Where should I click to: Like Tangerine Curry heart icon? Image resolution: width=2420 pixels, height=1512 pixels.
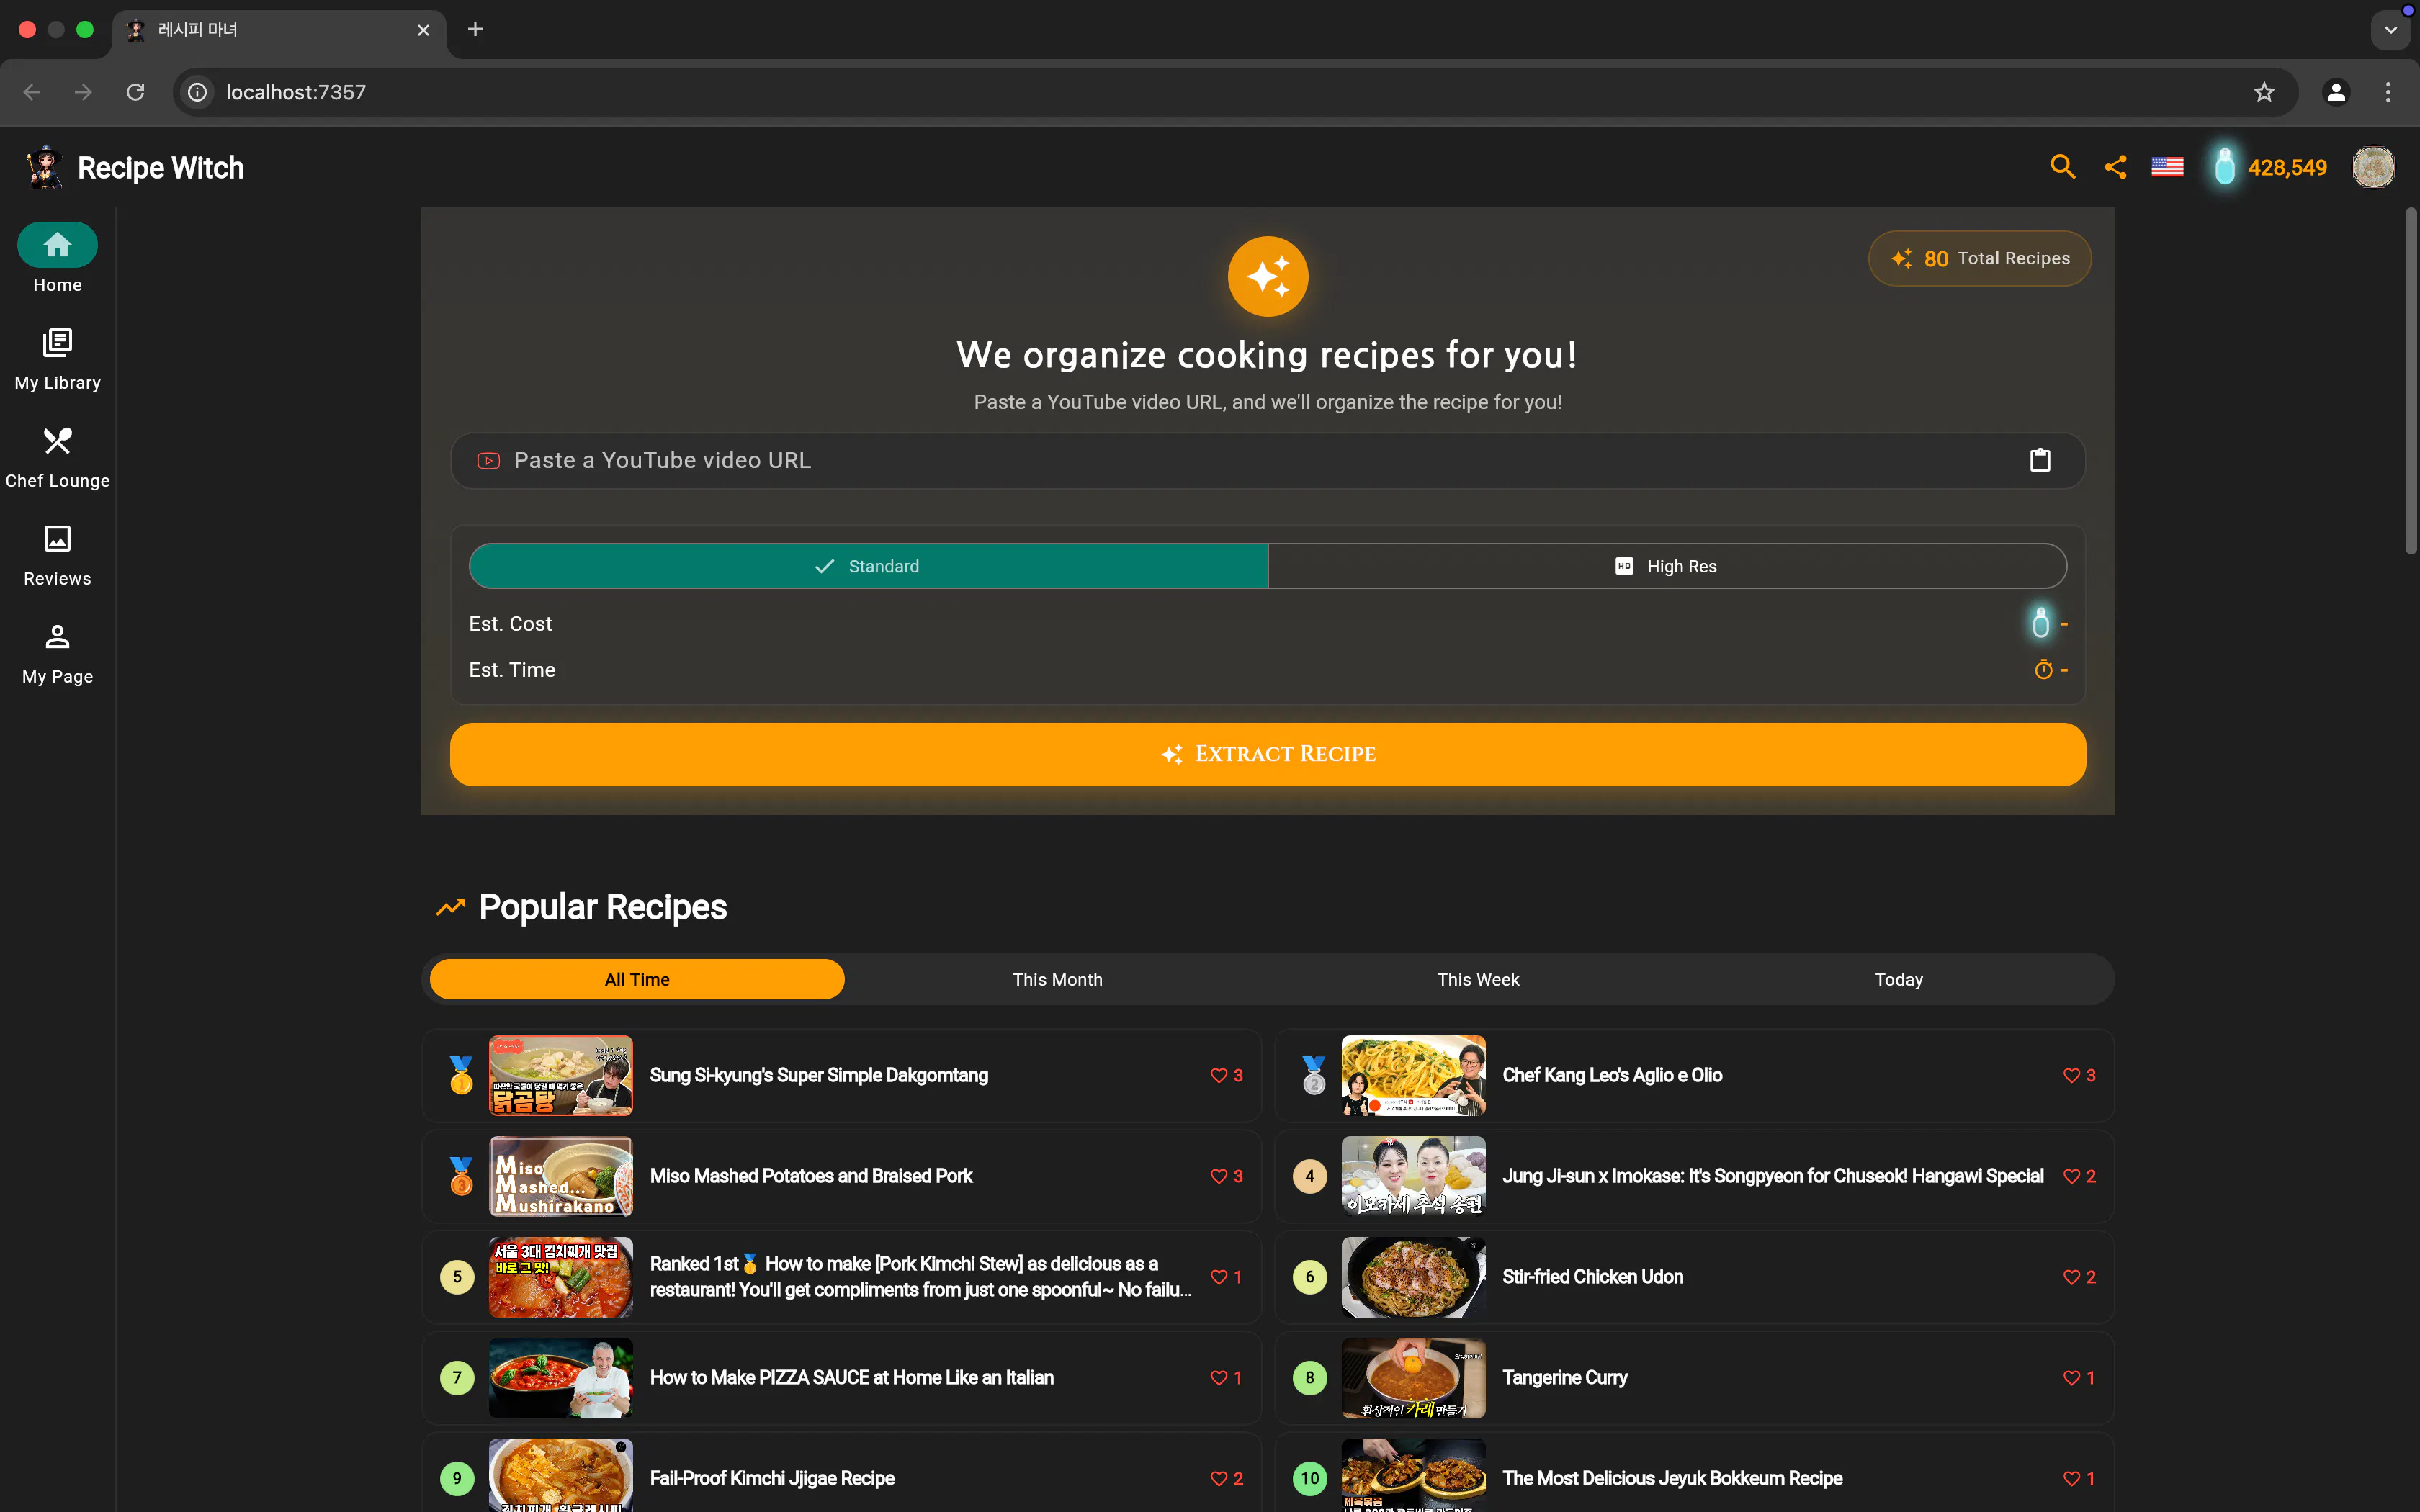tap(2071, 1378)
